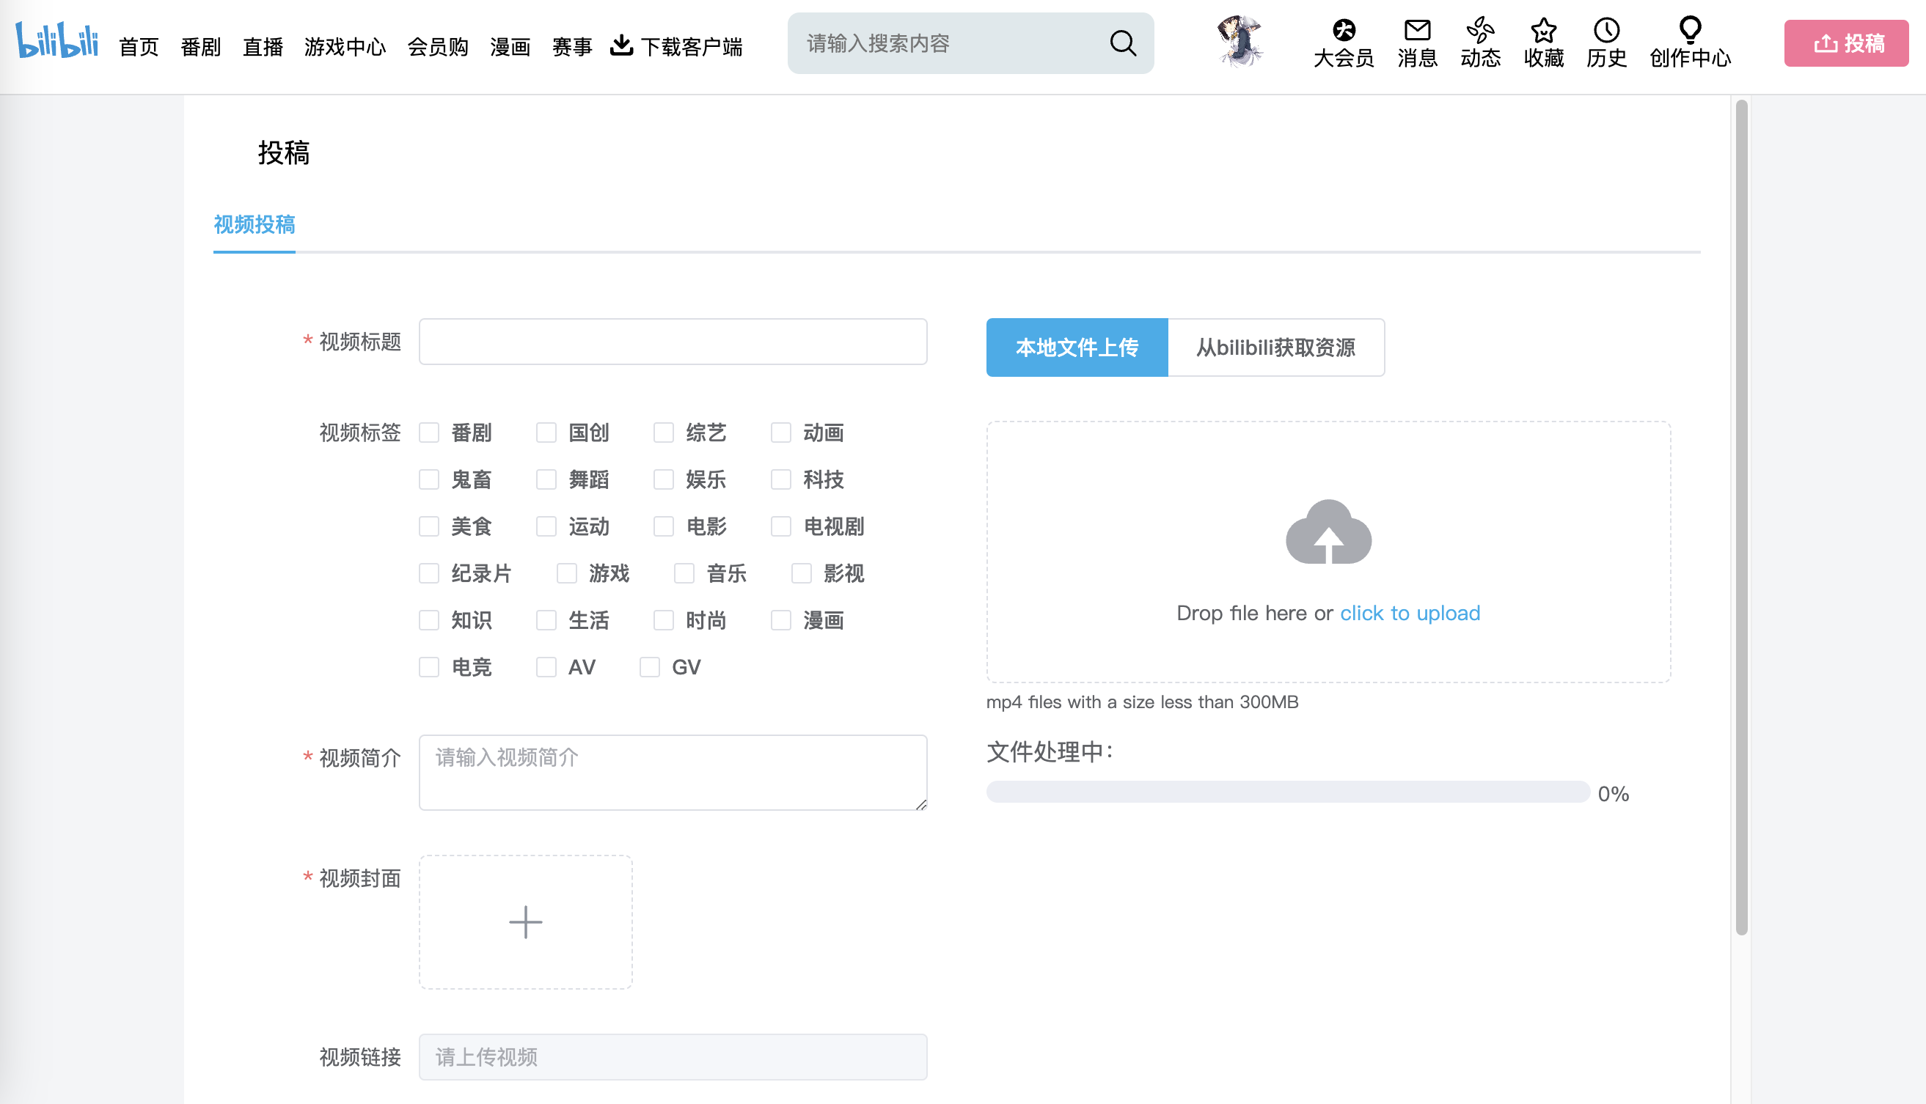The height and width of the screenshot is (1104, 1926).
Task: Check the 舞蹈 tag checkbox
Action: [546, 479]
